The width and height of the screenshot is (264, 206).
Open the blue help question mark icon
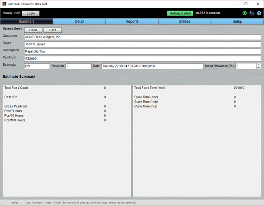(x=259, y=13)
